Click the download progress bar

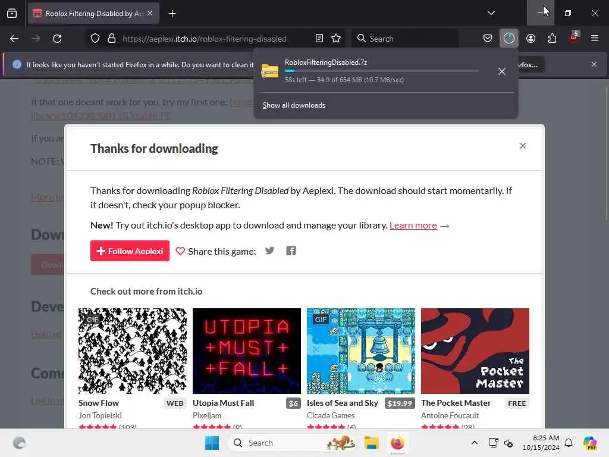coord(382,71)
